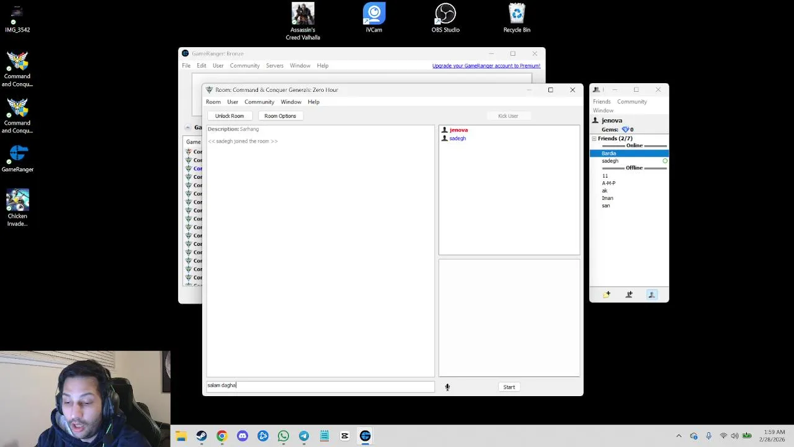Click the GameRanger taskbar icon
The height and width of the screenshot is (447, 794).
(365, 436)
